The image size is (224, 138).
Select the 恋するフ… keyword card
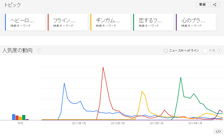[x=153, y=22]
